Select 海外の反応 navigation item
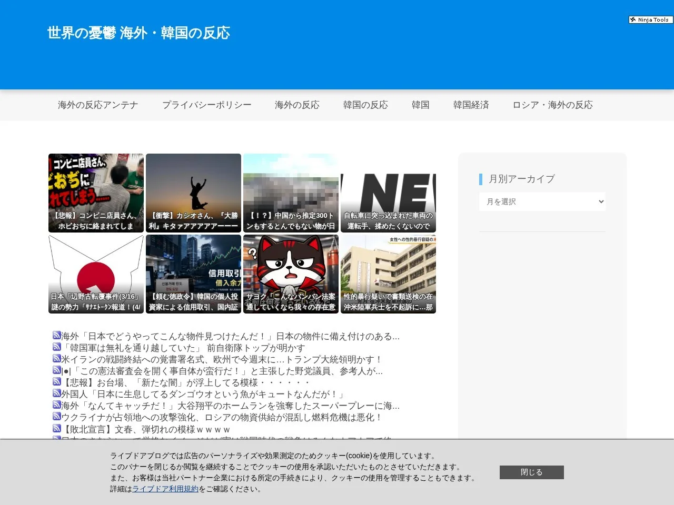 (x=297, y=105)
